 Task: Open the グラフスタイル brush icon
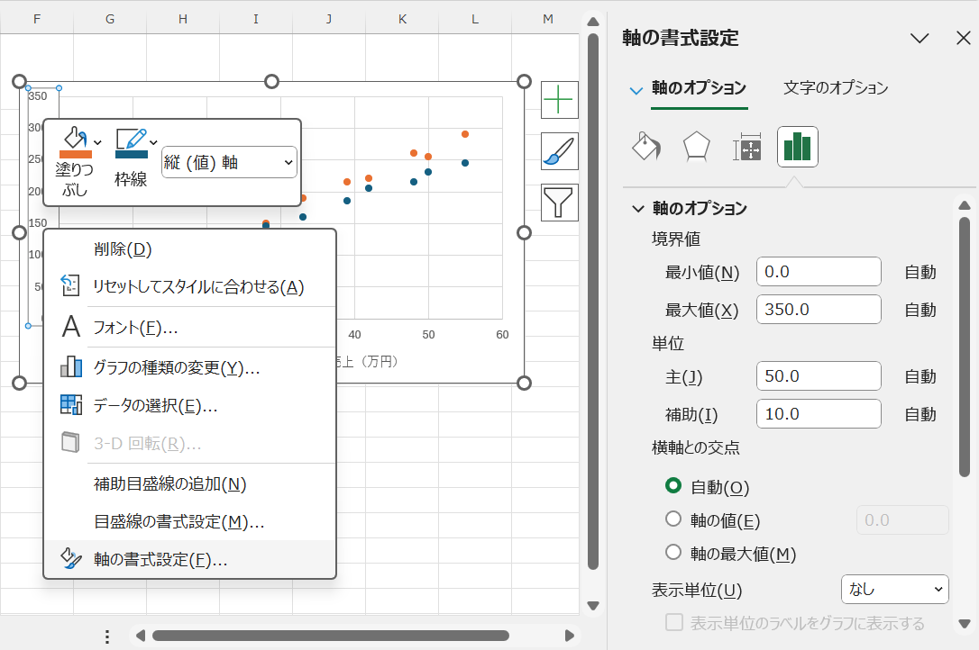pyautogui.click(x=559, y=151)
